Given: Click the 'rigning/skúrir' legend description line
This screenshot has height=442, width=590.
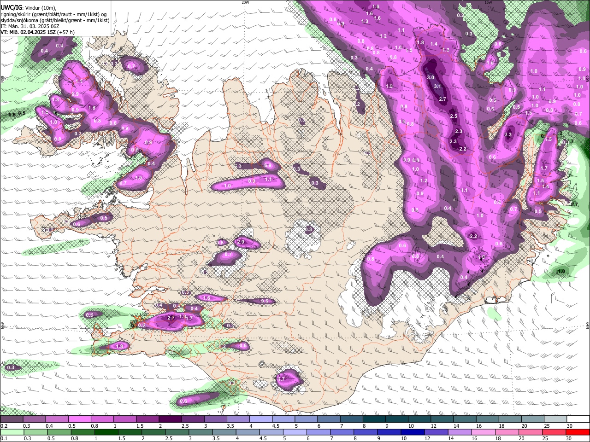Looking at the screenshot, I should tap(53, 14).
